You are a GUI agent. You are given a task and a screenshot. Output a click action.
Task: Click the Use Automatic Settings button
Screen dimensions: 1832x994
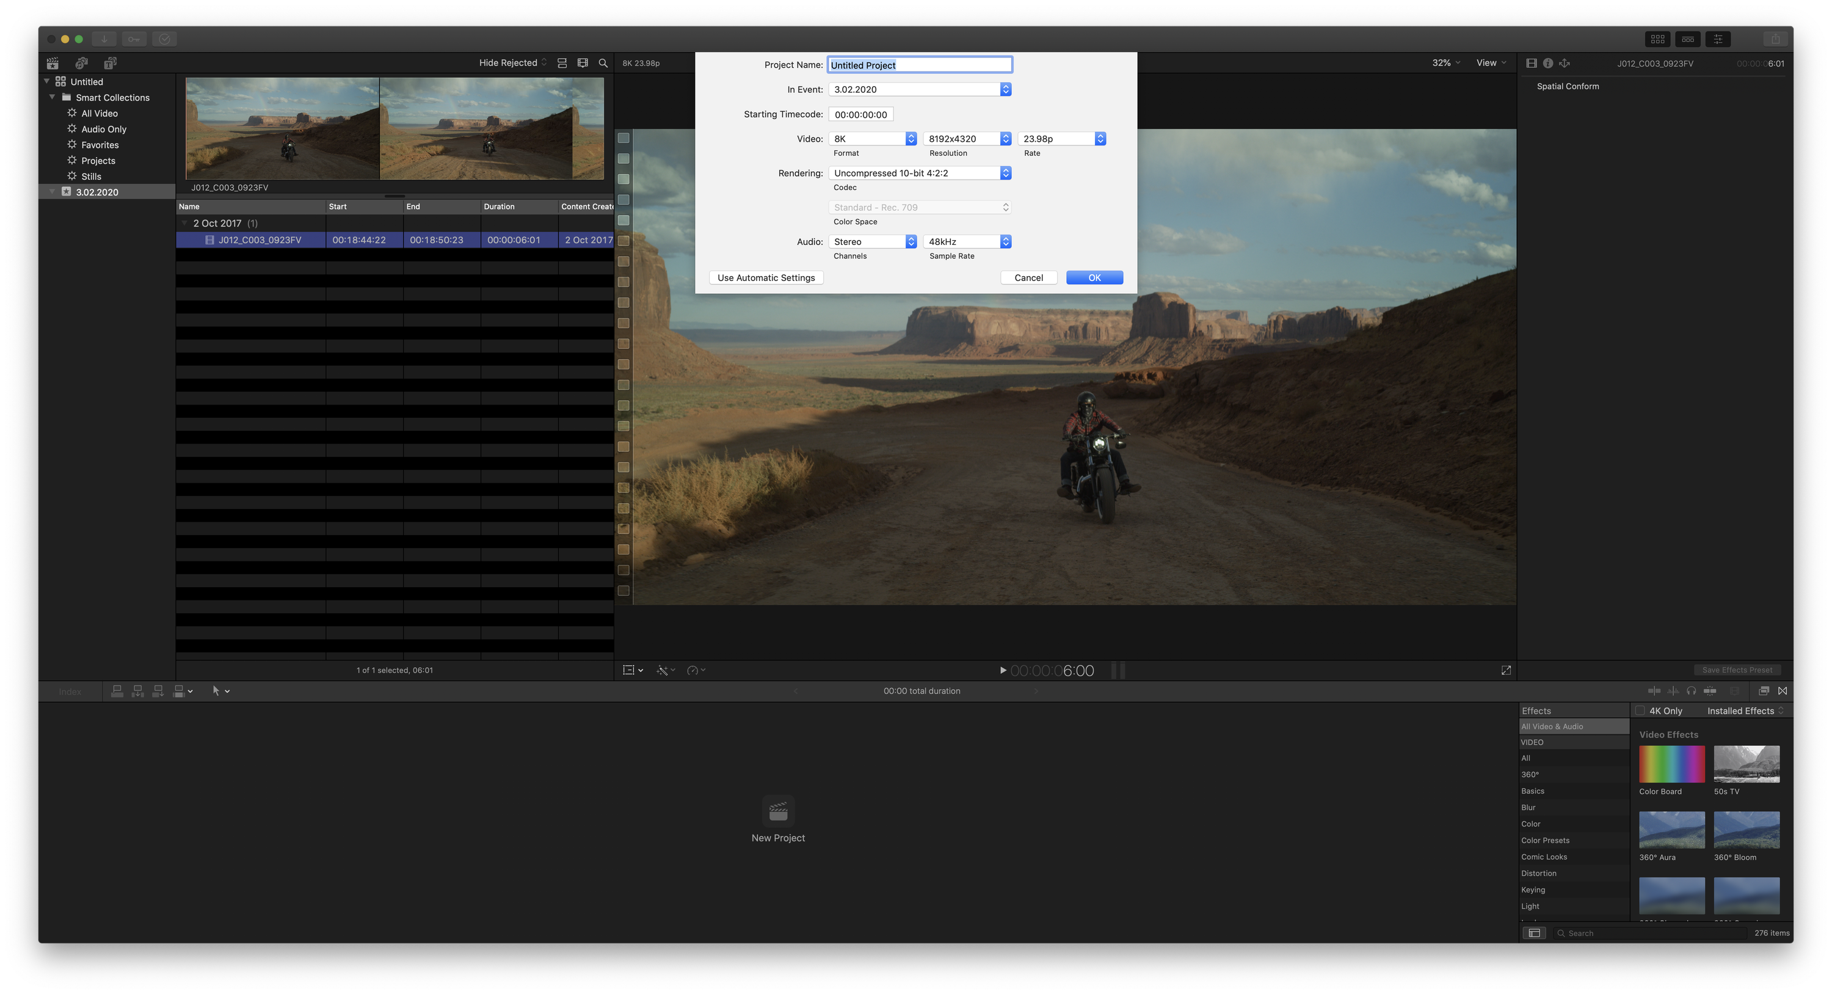coord(766,277)
